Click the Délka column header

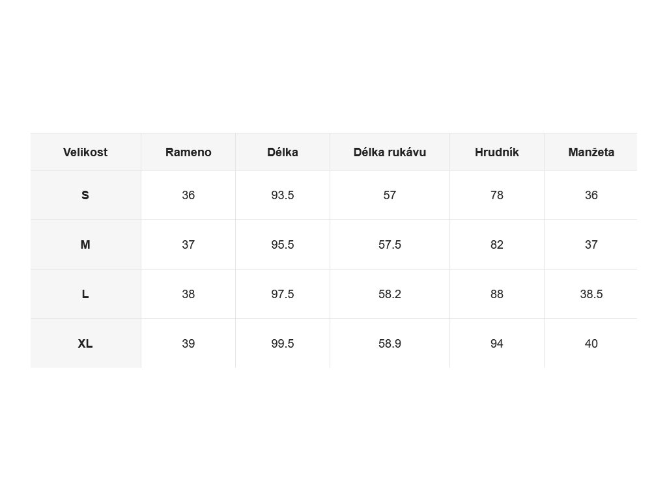[283, 152]
